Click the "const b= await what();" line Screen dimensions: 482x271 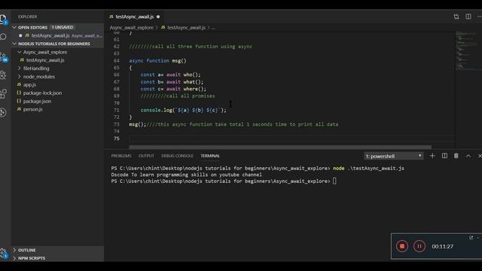tap(172, 82)
